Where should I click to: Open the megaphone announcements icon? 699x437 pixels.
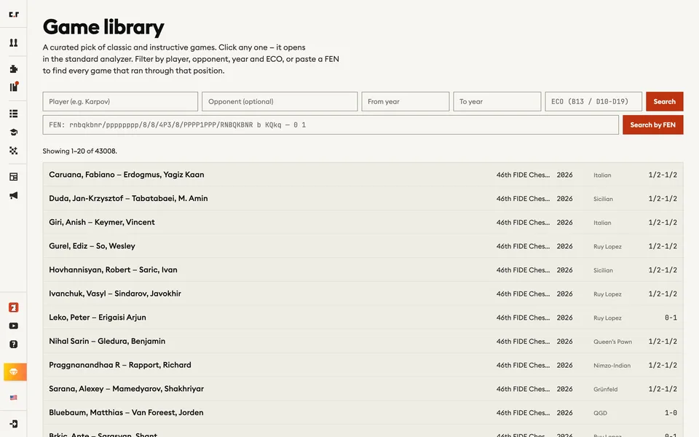[x=14, y=195]
